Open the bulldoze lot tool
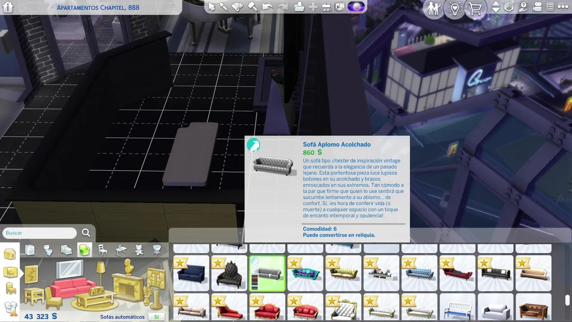 coord(326,7)
